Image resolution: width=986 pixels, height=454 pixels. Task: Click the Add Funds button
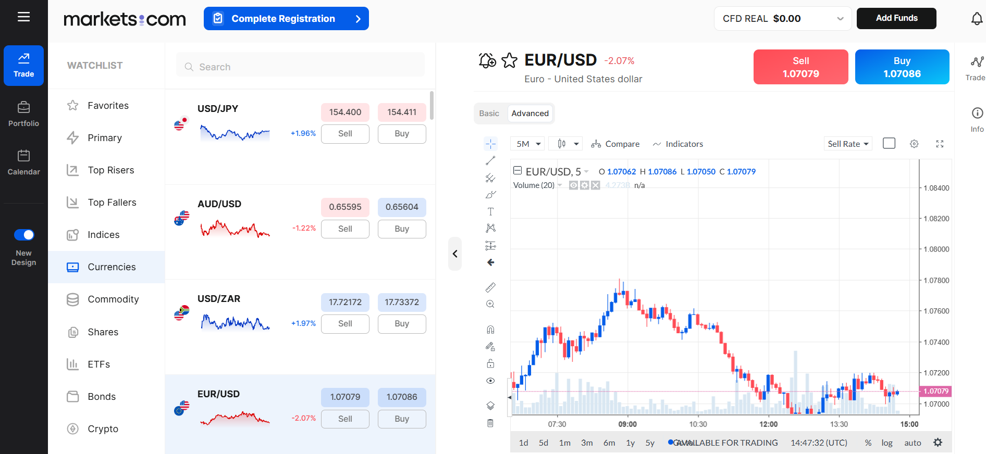tap(896, 18)
